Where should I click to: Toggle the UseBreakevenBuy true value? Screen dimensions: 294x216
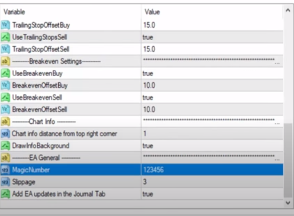[x=148, y=74]
